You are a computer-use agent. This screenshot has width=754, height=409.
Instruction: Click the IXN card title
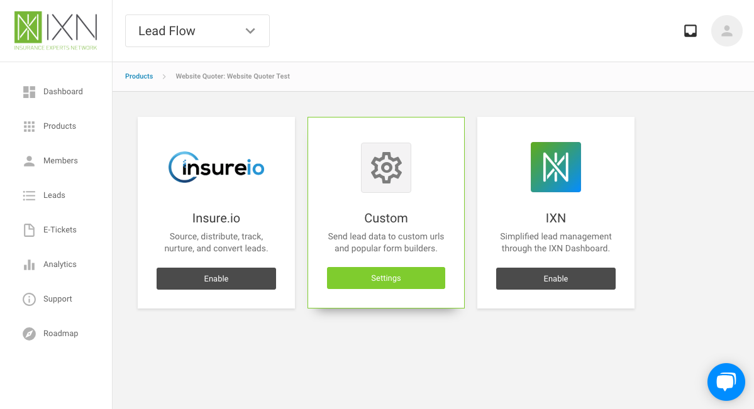556,218
